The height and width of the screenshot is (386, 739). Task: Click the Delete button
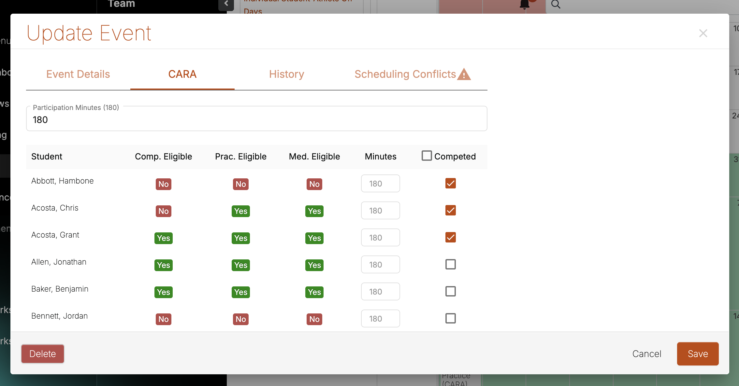click(x=43, y=354)
